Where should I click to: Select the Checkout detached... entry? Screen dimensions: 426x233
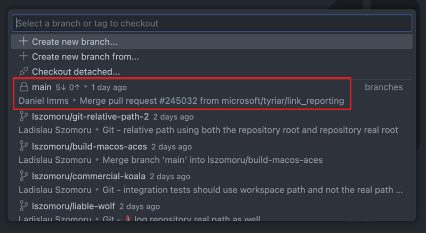76,71
